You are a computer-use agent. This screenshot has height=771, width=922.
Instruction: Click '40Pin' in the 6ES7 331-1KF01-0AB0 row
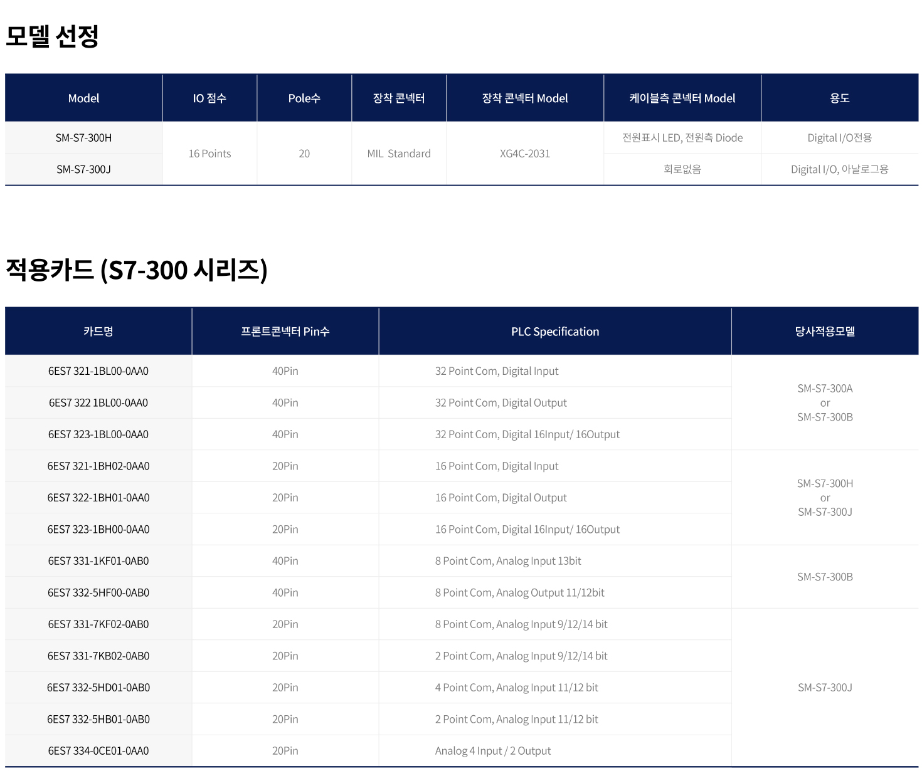tap(285, 561)
